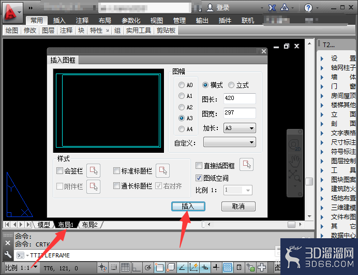
Task: Toggle 3D object snap in status bar
Action: point(171,267)
